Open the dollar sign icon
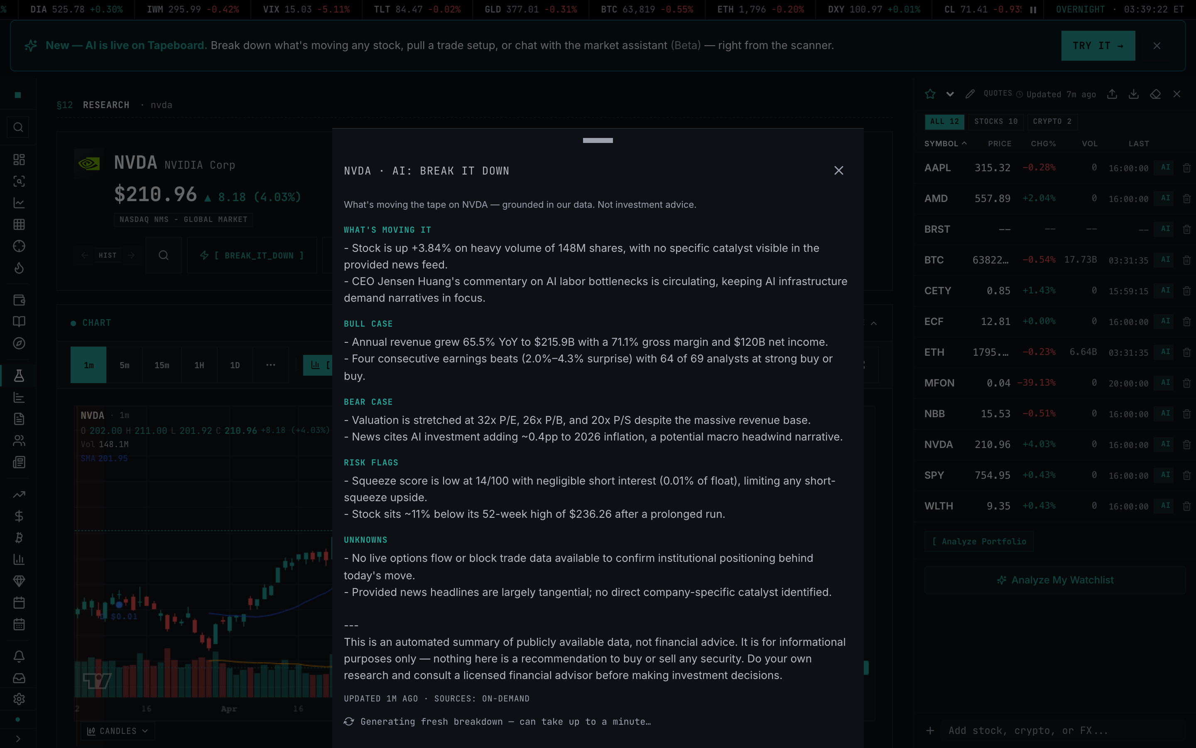The width and height of the screenshot is (1196, 748). [19, 516]
